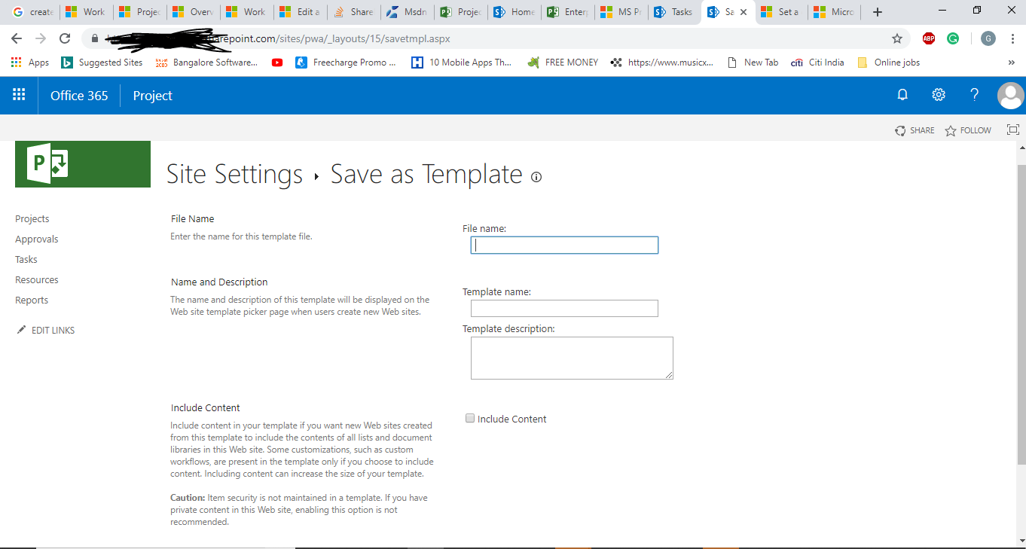Open the Online jobs bookmark folder

889,63
